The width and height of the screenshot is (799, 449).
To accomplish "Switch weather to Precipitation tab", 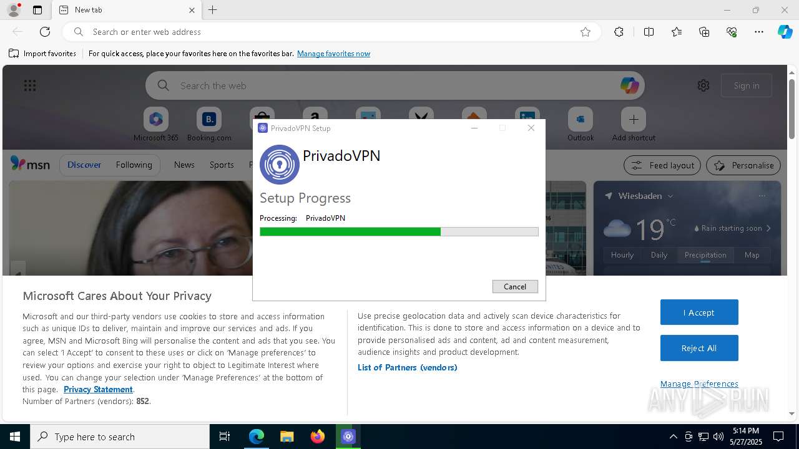I will click(x=705, y=254).
